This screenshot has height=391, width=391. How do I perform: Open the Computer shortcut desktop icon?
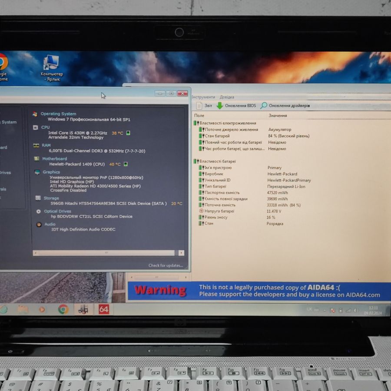pos(51,68)
